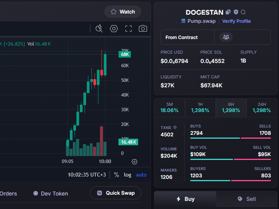
Task: Select the 5M timeframe tab
Action: 169,108
